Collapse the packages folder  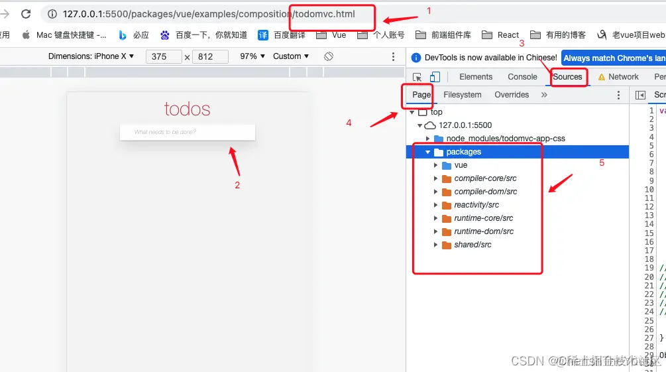(x=427, y=152)
